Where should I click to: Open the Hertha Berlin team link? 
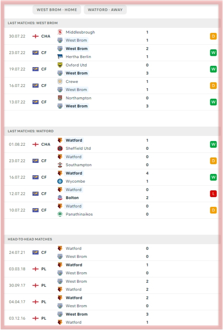(x=78, y=57)
